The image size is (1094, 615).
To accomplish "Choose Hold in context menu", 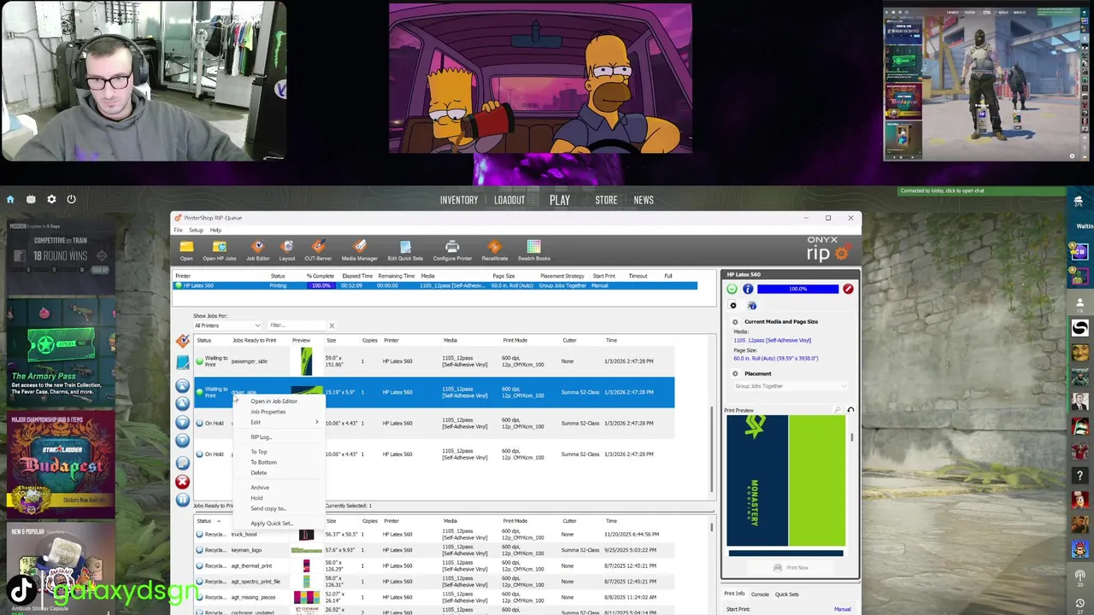I will click(x=256, y=498).
